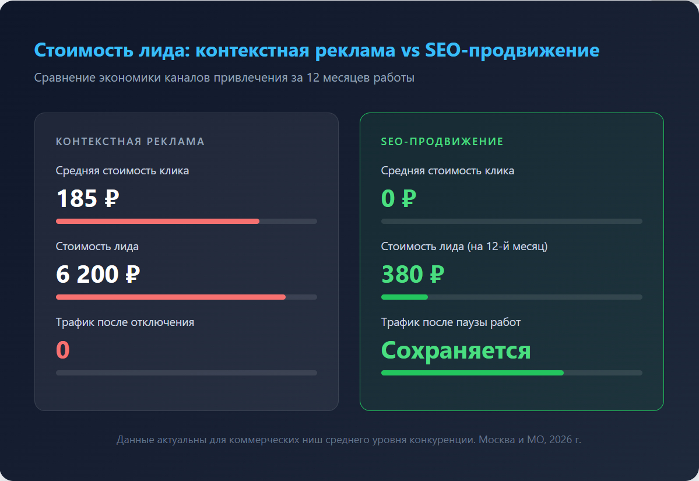This screenshot has height=481, width=699.
Task: Select the КОНТЕКСТНАЯ РЕКЛАМА card header
Action: [x=130, y=142]
